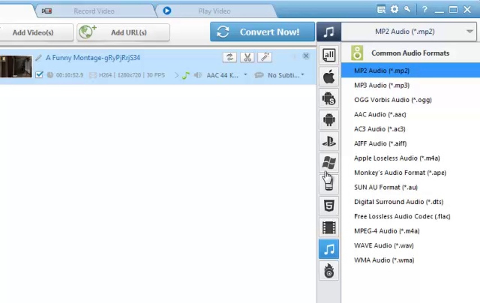Open the settings gear in title bar
This screenshot has height=303, width=480.
point(394,10)
